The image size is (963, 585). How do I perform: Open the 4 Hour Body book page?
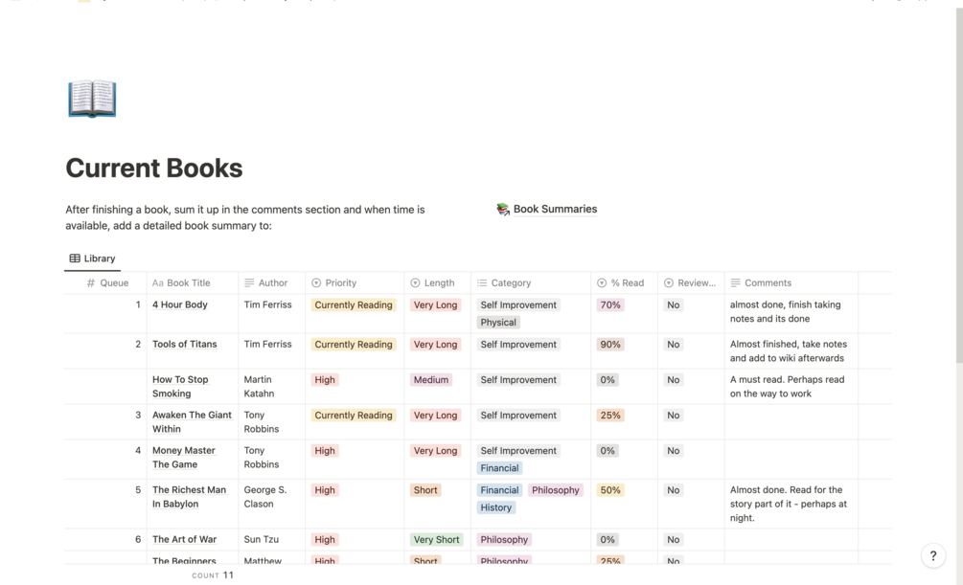(180, 305)
